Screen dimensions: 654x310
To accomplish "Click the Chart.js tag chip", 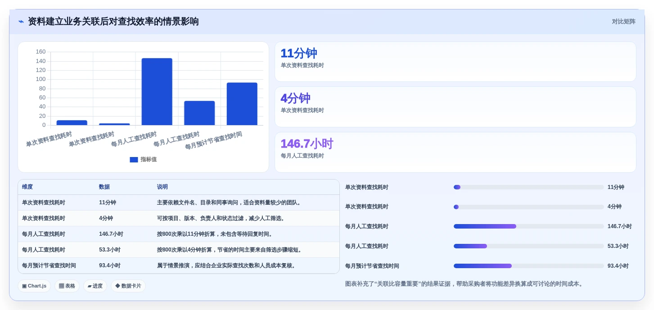I will 34,286.
